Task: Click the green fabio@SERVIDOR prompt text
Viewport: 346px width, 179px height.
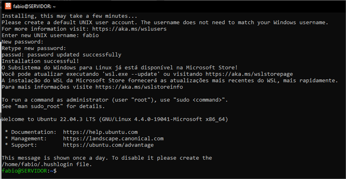Action: coord(24,171)
